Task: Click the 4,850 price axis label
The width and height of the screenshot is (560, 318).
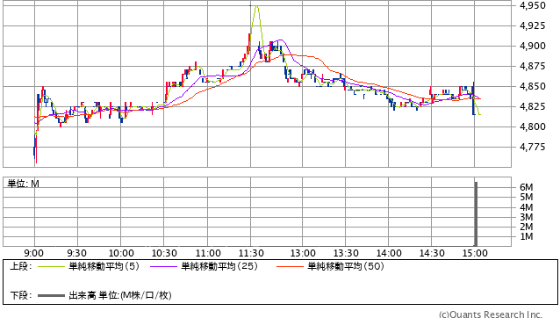Action: (x=533, y=86)
